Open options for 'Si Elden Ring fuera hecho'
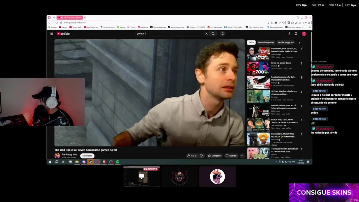The height and width of the screenshot is (202, 359). pyautogui.click(x=302, y=92)
